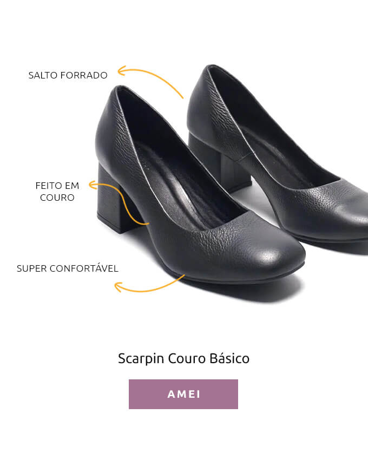The height and width of the screenshot is (460, 368).
Task: Select the FEITO EM COURO callout text
Action: (57, 192)
